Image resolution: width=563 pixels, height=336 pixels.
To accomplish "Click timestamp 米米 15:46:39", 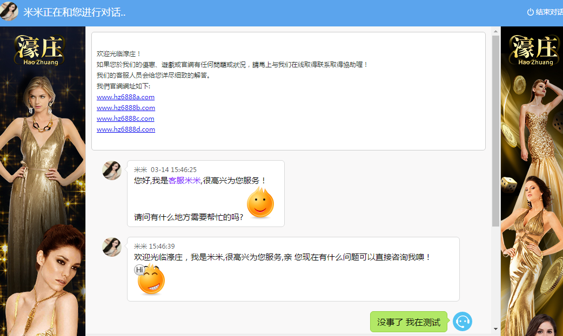I will pyautogui.click(x=155, y=246).
